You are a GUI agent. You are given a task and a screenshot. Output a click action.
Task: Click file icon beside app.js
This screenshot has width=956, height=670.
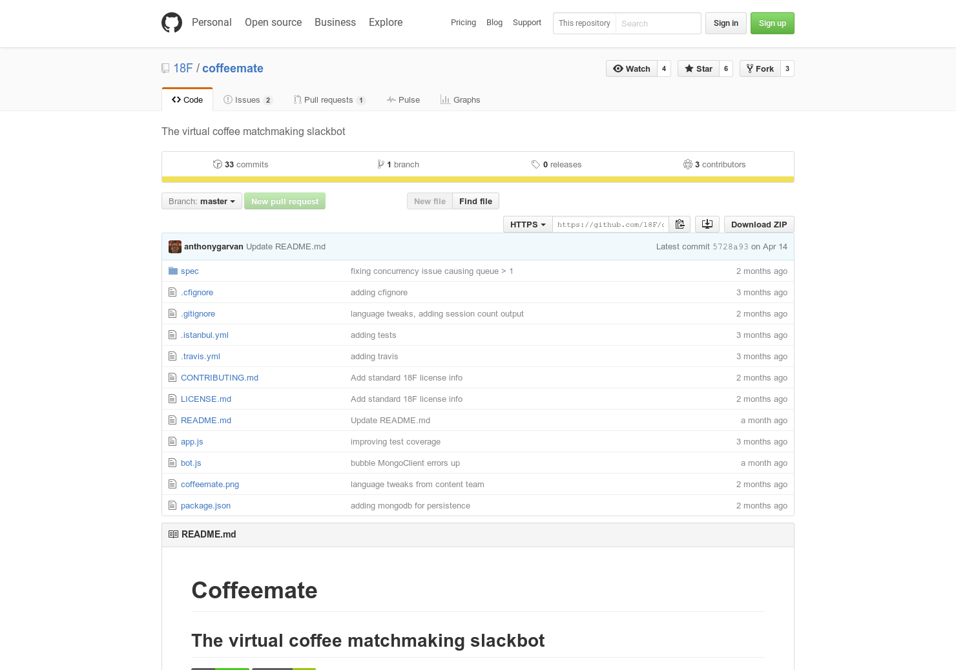tap(172, 441)
